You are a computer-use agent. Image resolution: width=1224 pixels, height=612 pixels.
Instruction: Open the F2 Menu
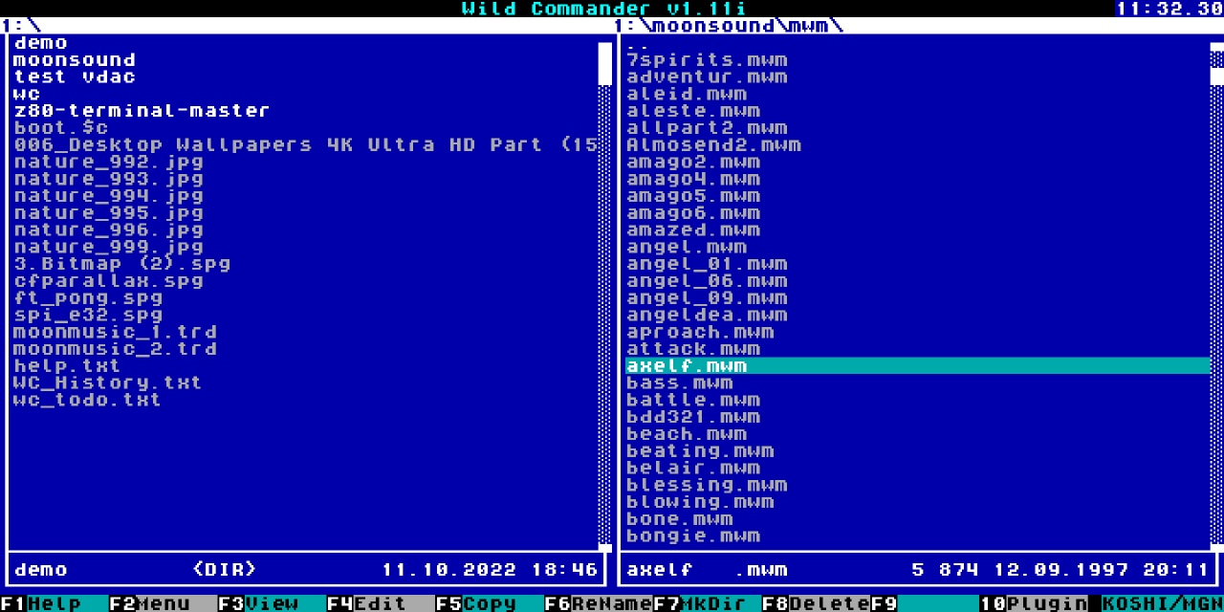(163, 603)
